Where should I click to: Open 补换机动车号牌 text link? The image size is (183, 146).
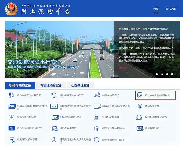(x=111, y=117)
